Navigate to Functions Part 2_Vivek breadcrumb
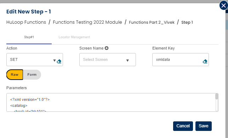 [152, 22]
